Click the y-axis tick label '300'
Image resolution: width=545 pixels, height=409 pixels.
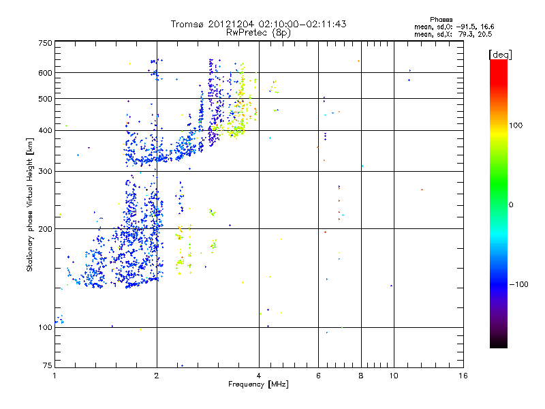46,172
